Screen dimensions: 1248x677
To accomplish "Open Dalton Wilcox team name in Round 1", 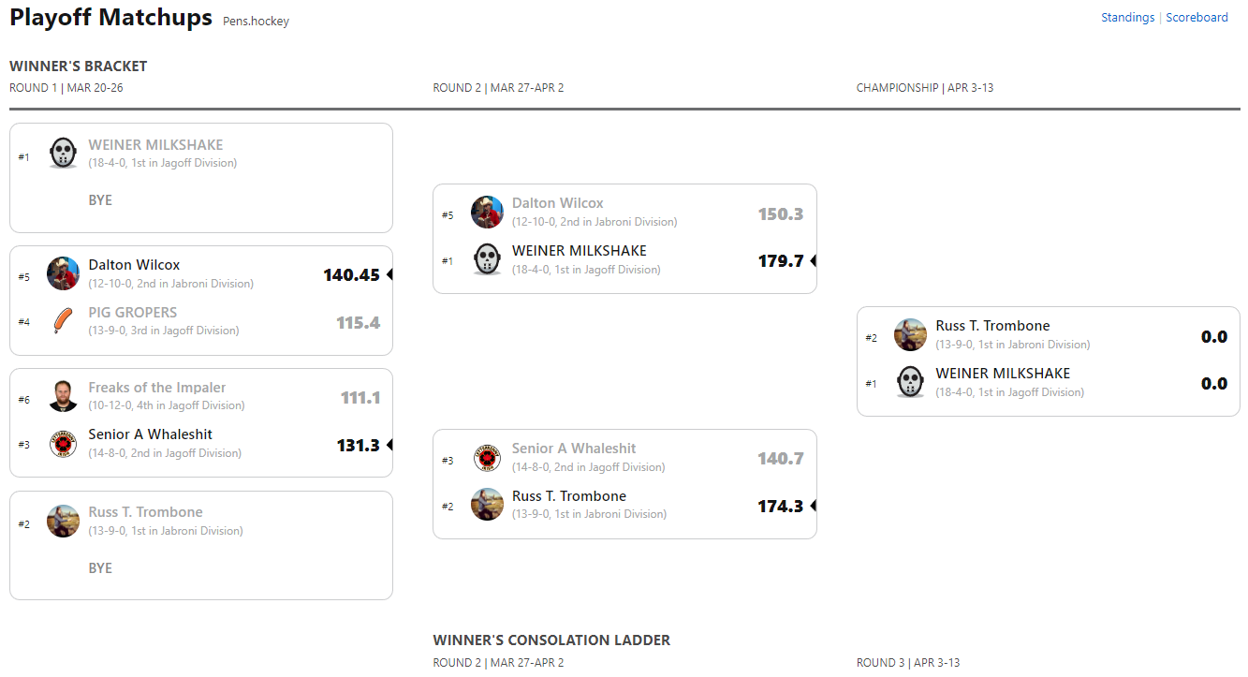I will [134, 265].
